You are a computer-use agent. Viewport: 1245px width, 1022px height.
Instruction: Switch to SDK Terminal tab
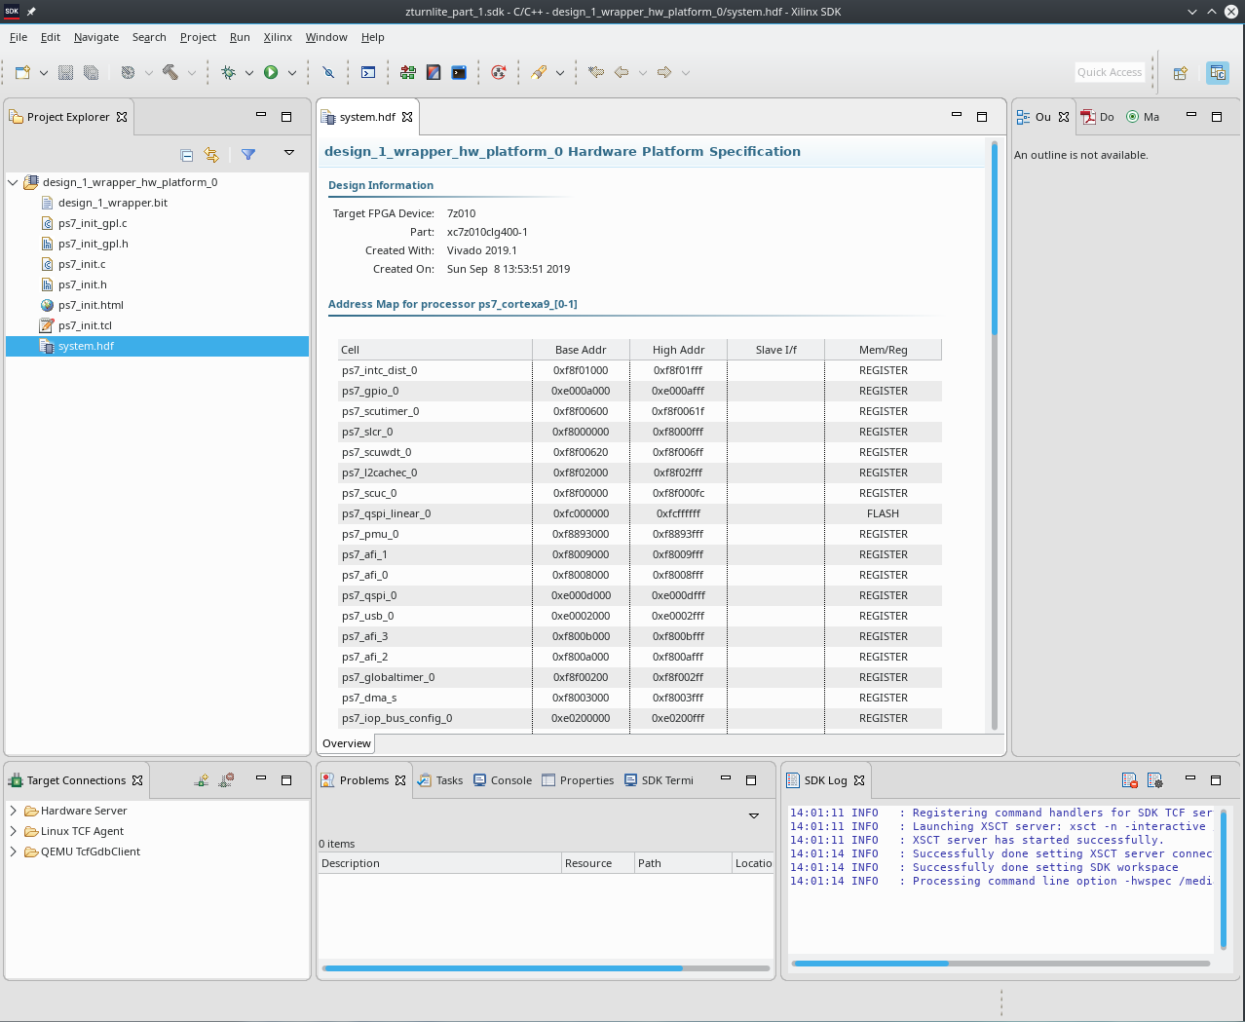[660, 780]
